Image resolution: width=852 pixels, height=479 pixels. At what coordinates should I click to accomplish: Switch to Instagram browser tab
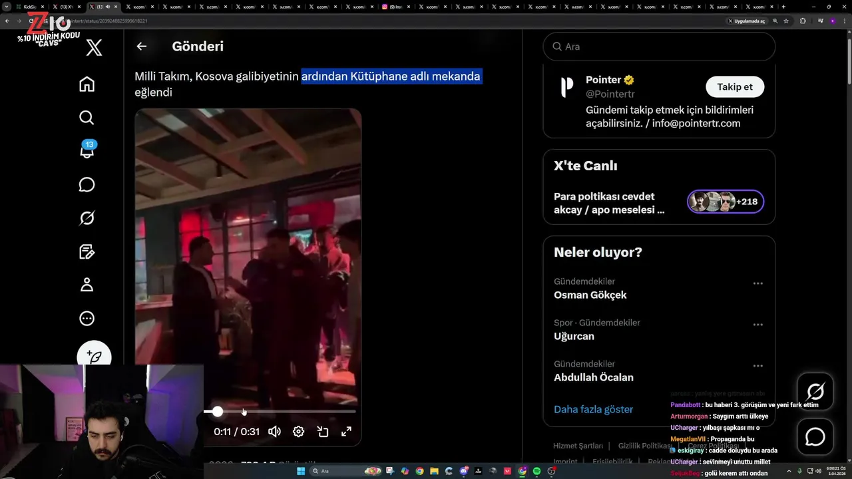click(x=397, y=7)
